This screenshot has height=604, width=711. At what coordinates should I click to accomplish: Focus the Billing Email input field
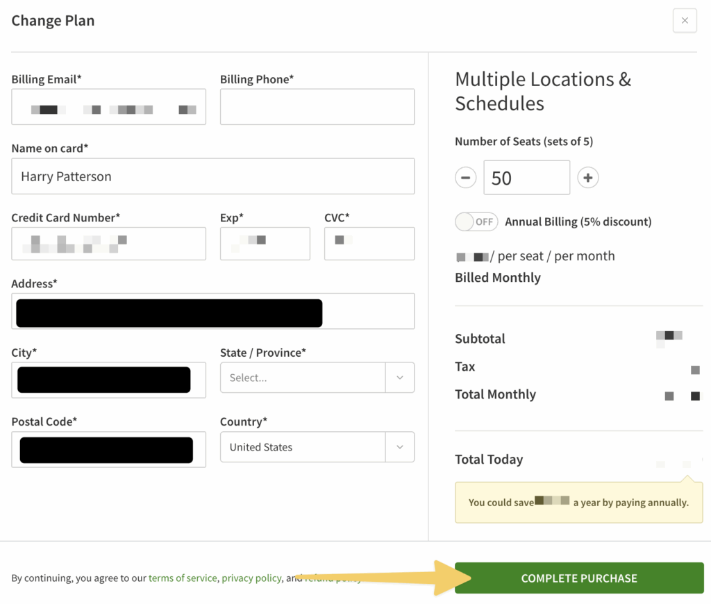coord(108,107)
